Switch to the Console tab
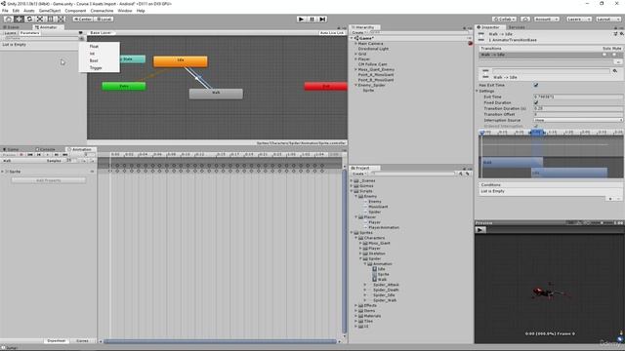 (x=46, y=149)
